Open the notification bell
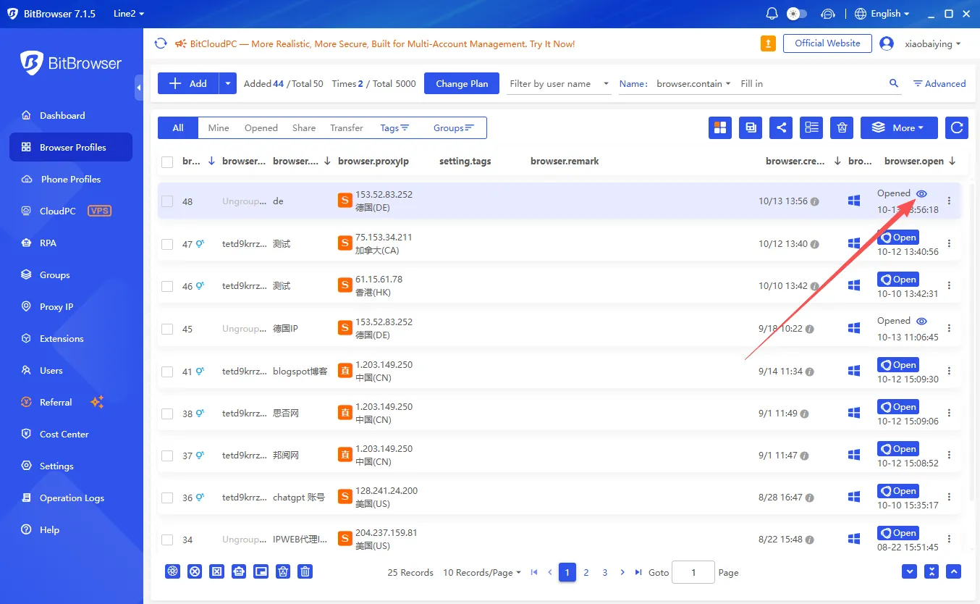The width and height of the screenshot is (980, 604). pos(772,14)
